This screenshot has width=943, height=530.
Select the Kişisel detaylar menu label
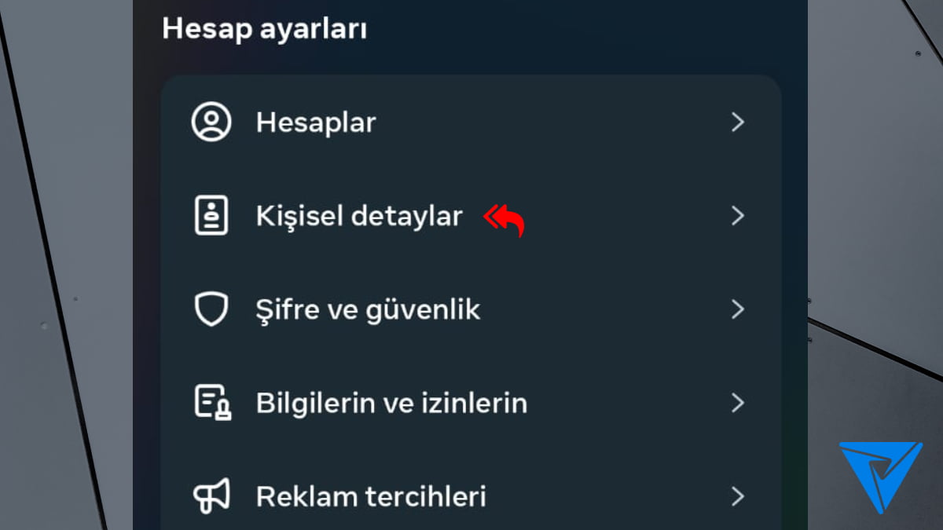pos(359,216)
